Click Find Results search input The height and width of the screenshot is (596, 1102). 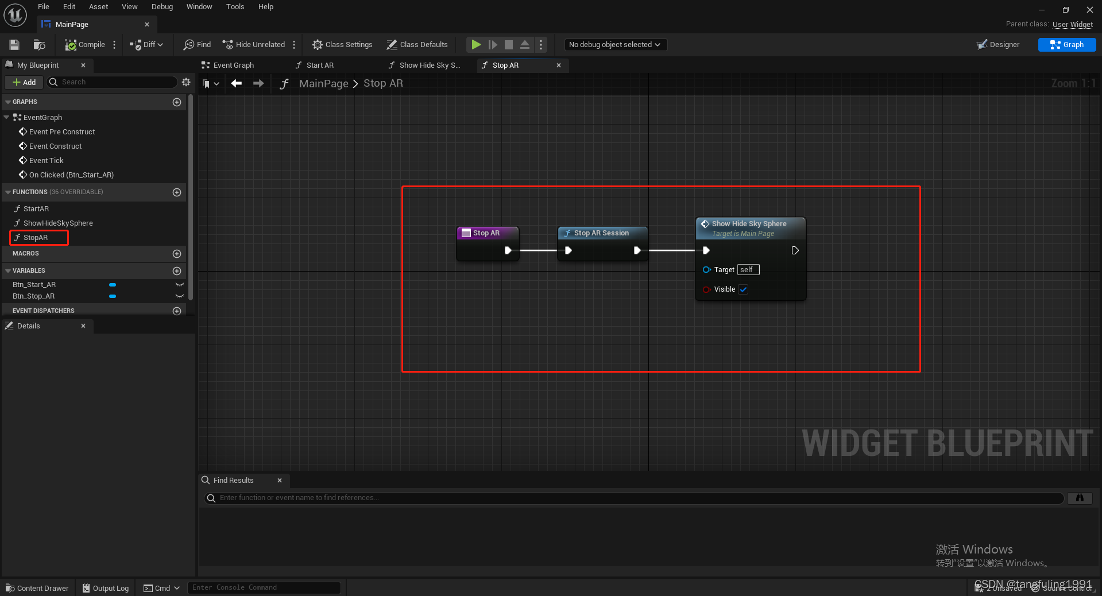pos(634,498)
